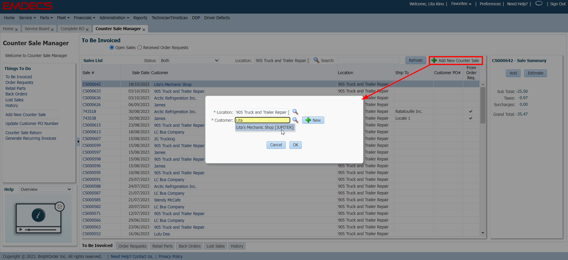This screenshot has height=260, width=568.
Task: Click the Sign Out link
Action: 558,4
